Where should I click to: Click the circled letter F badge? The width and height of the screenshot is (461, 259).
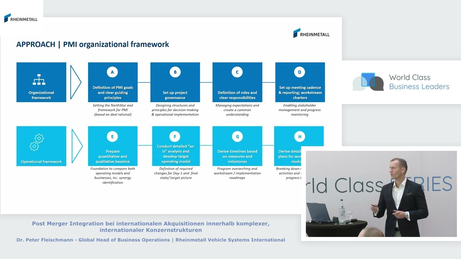coord(175,137)
